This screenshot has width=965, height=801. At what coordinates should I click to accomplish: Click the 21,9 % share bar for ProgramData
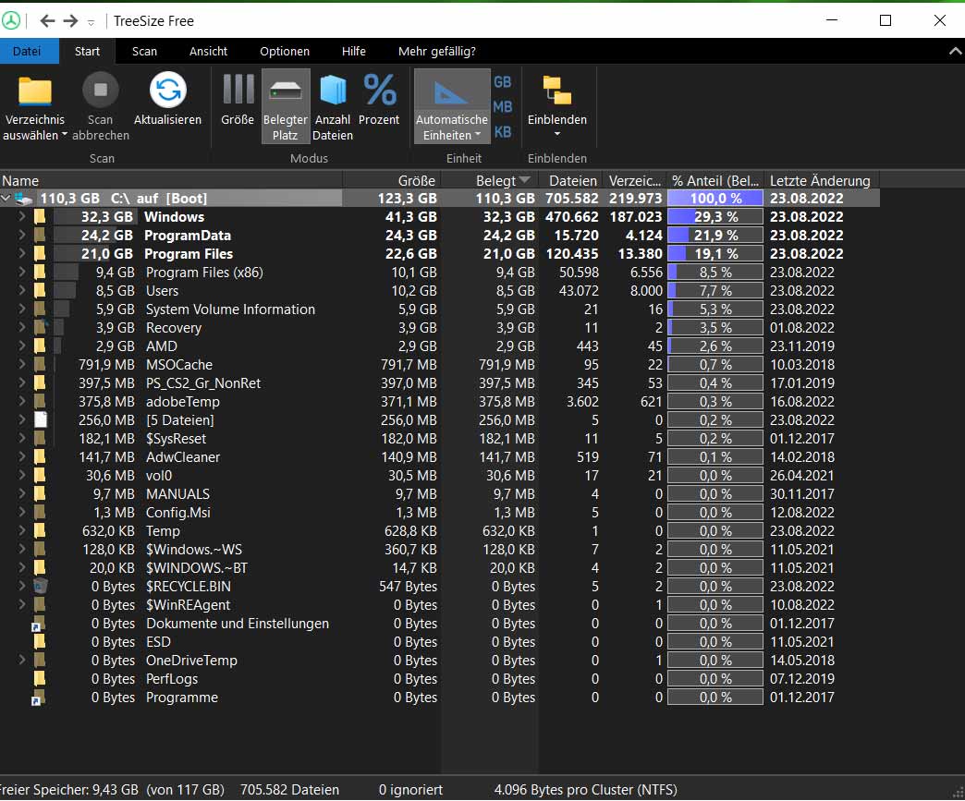click(715, 235)
